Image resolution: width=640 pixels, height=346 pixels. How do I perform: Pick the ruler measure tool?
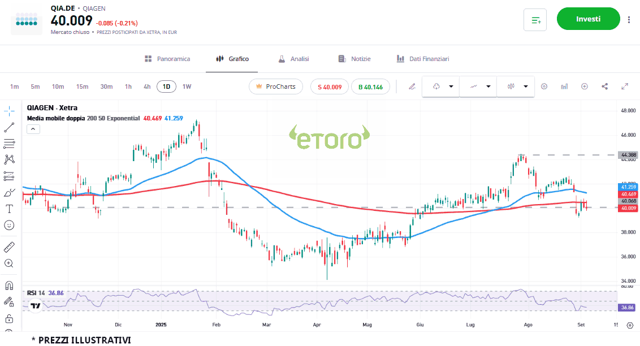click(9, 247)
